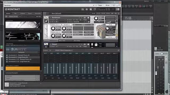
Task: Open the outputs Presets / Batch Configuration menu
Action: click(x=64, y=50)
